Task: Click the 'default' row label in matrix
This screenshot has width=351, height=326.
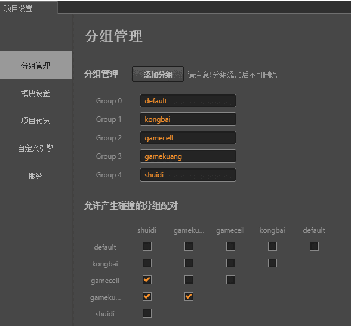Action: [x=105, y=247]
